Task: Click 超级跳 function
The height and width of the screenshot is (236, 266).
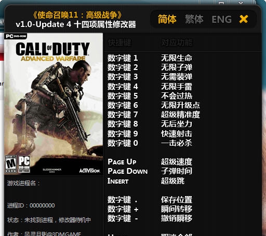Action: tap(172, 181)
